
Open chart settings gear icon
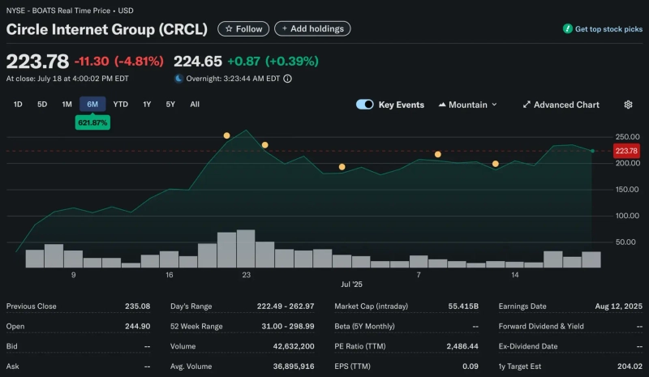tap(628, 105)
